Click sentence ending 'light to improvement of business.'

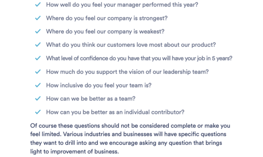75,152
